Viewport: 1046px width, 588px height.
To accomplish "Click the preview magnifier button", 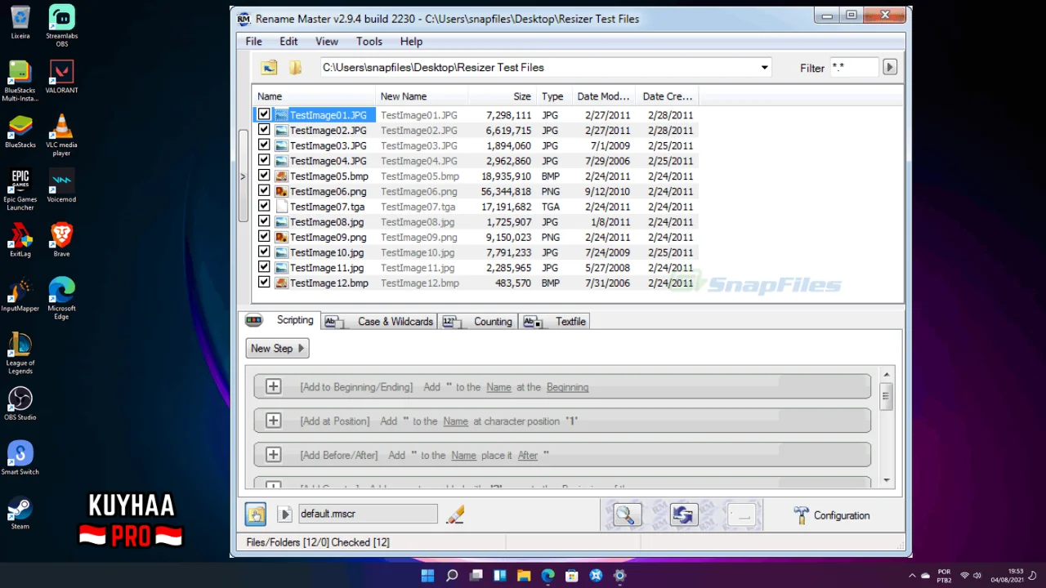I will pyautogui.click(x=627, y=514).
